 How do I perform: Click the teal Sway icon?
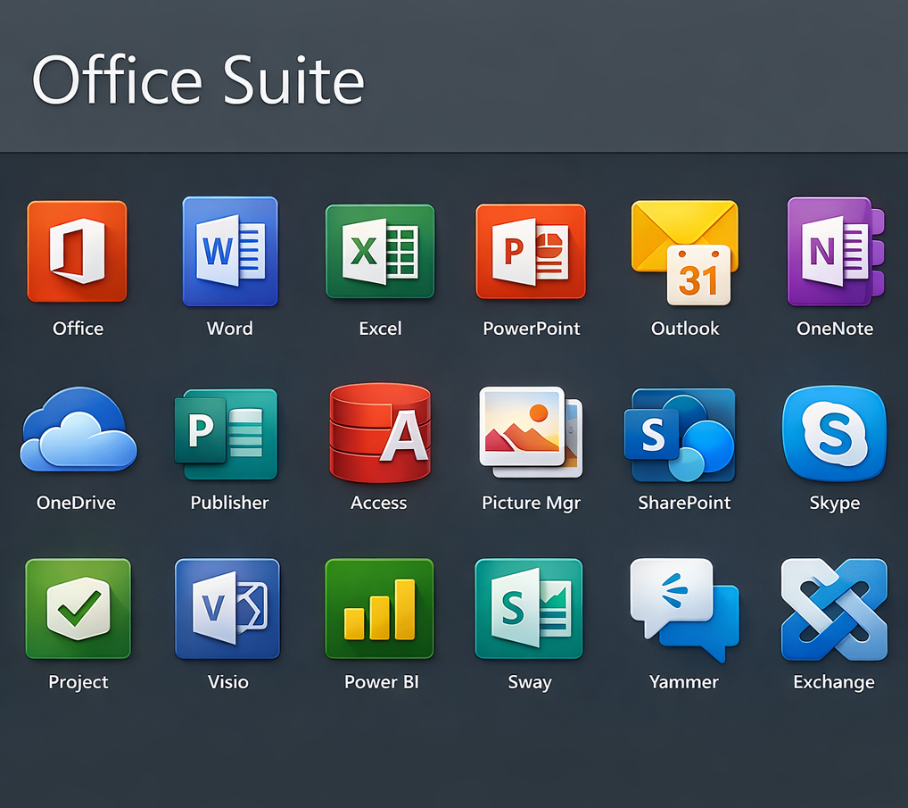529,609
